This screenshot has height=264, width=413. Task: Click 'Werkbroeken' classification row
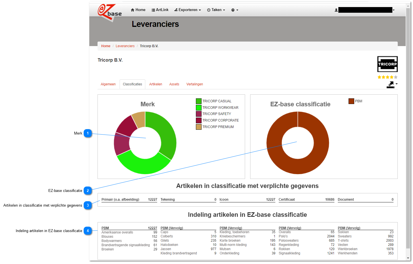tap(366, 249)
